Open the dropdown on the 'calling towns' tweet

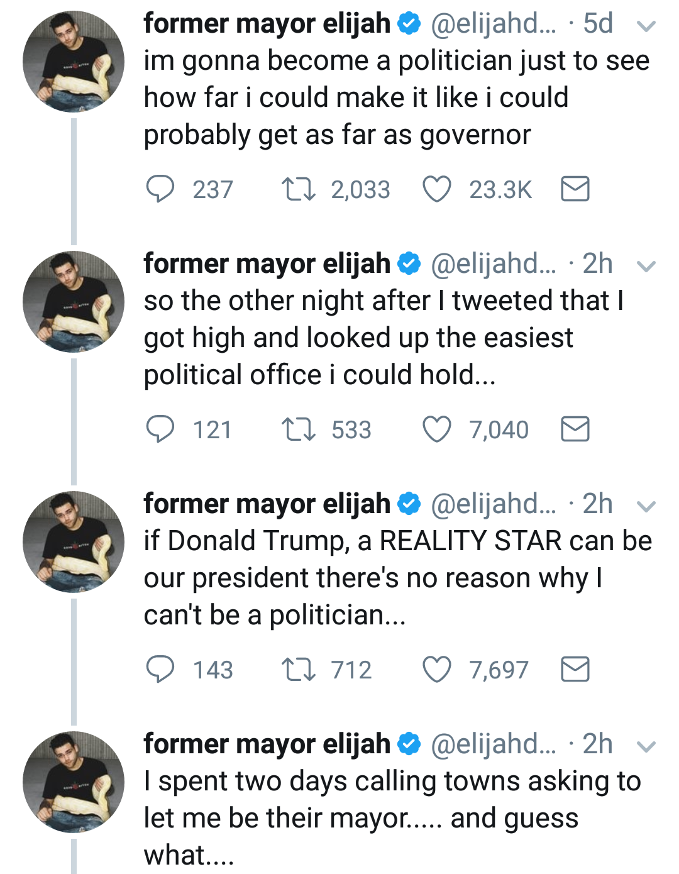tap(646, 746)
